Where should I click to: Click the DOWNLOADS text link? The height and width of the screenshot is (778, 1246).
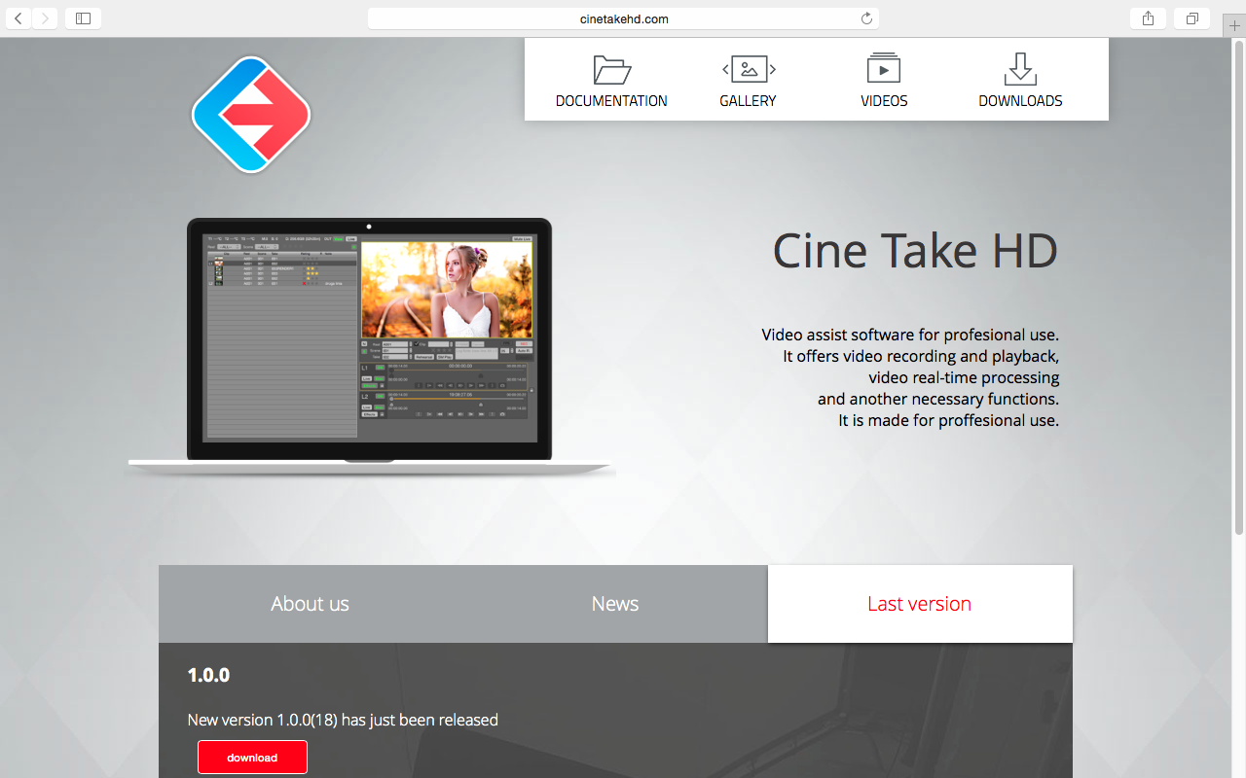coord(1020,101)
